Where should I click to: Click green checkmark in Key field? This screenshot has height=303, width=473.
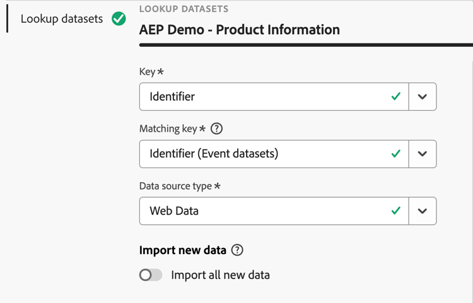coord(396,97)
